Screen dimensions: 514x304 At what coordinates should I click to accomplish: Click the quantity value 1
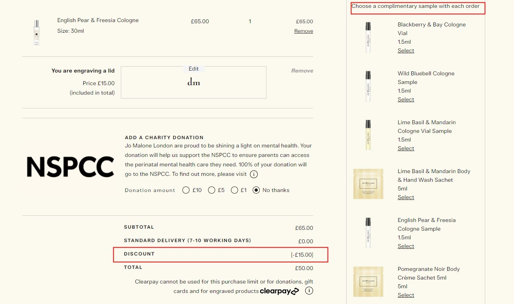250,22
